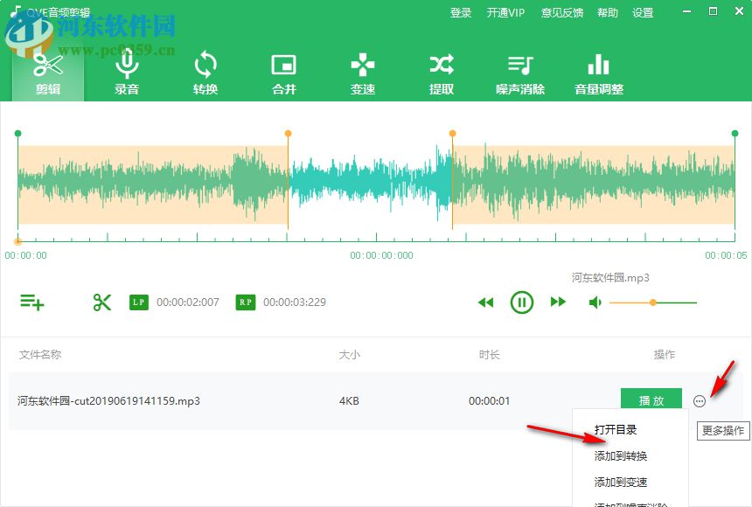Open 设置 settings
This screenshot has width=752, height=507.
click(x=644, y=12)
